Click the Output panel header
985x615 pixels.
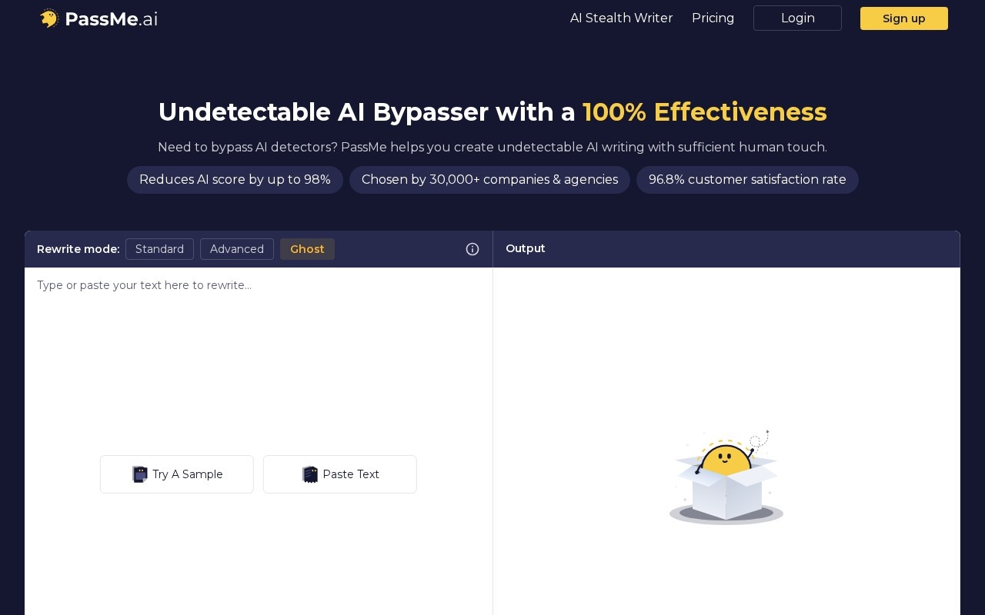click(x=726, y=249)
